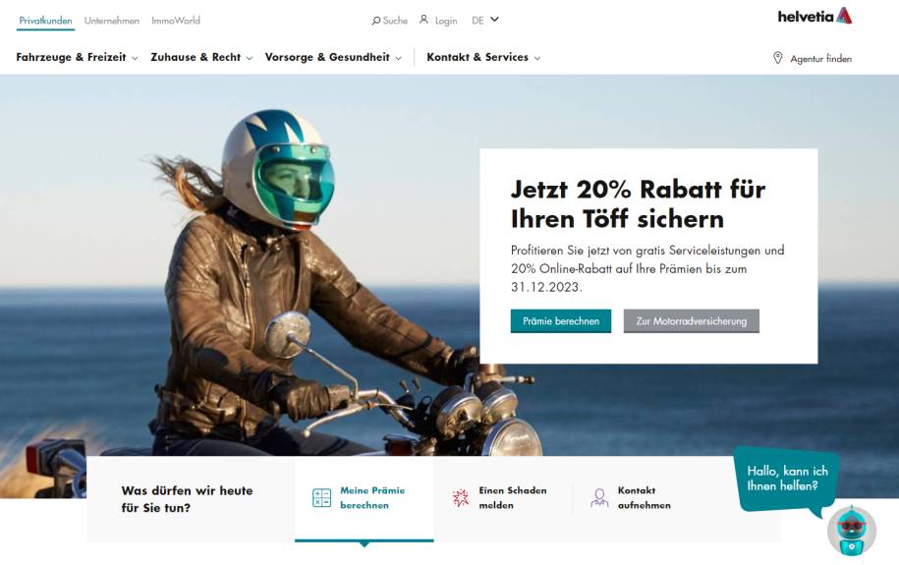Expand the Kontakt & Services menu
Image resolution: width=899 pixels, height=565 pixels.
[x=483, y=57]
